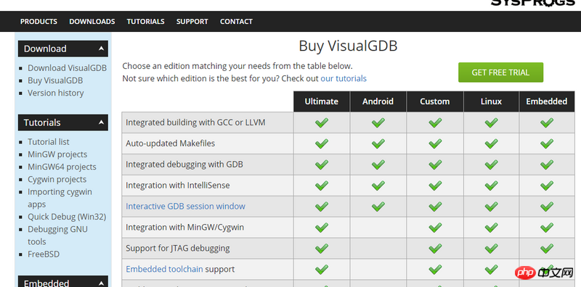Image resolution: width=581 pixels, height=287 pixels.
Task: Go to the TUTORIALS nav item
Action: [146, 22]
